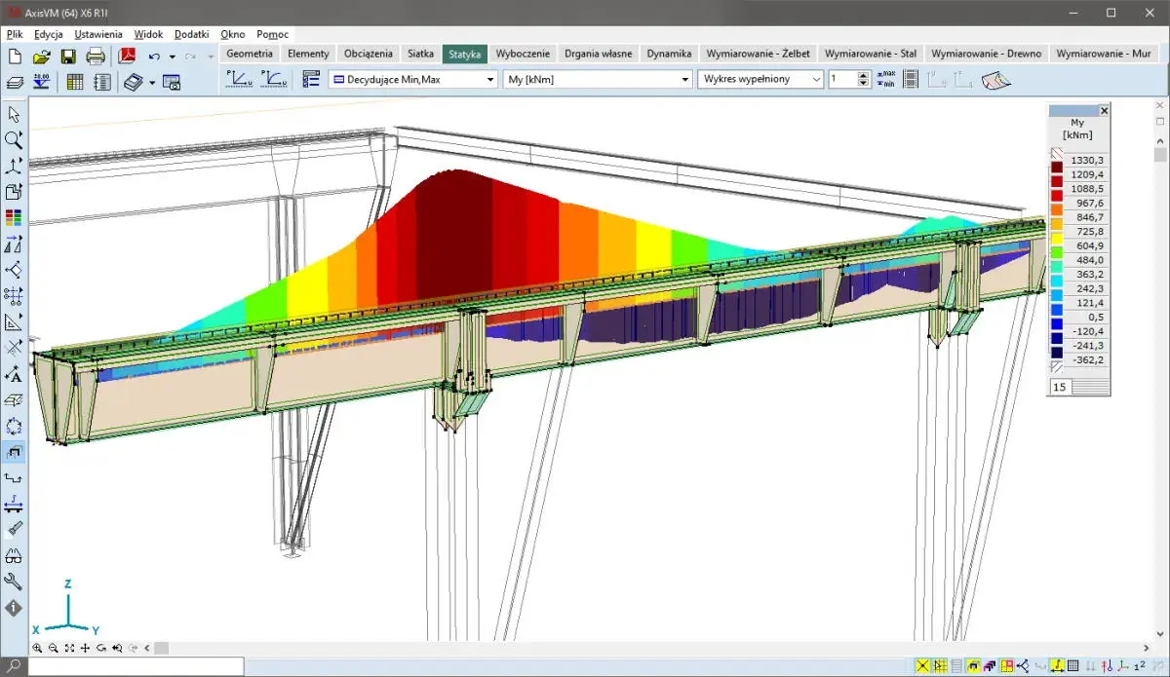1170x677 pixels.
Task: Close the My [kNm] color legend panel
Action: [x=1104, y=111]
